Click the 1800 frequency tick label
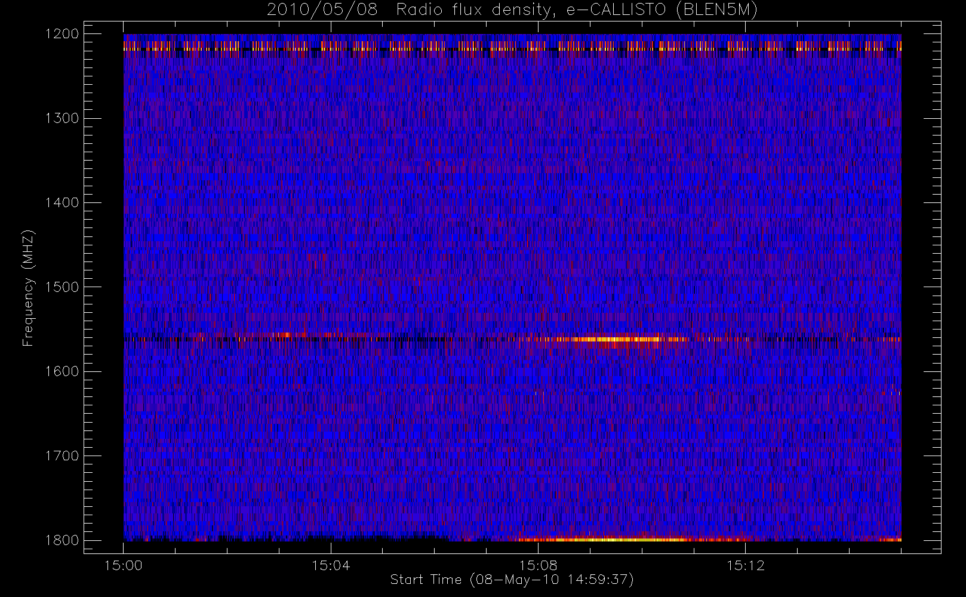Screen dimensions: 966x597 [x=62, y=540]
